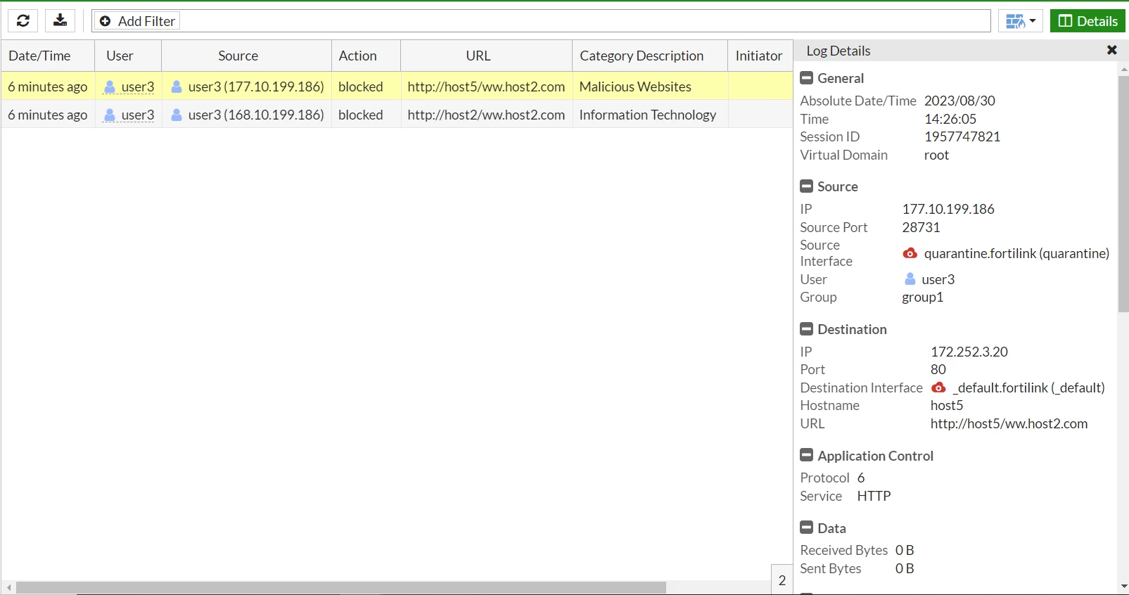Image resolution: width=1129 pixels, height=595 pixels.
Task: Click Session ID value 1957747821
Action: coord(962,136)
